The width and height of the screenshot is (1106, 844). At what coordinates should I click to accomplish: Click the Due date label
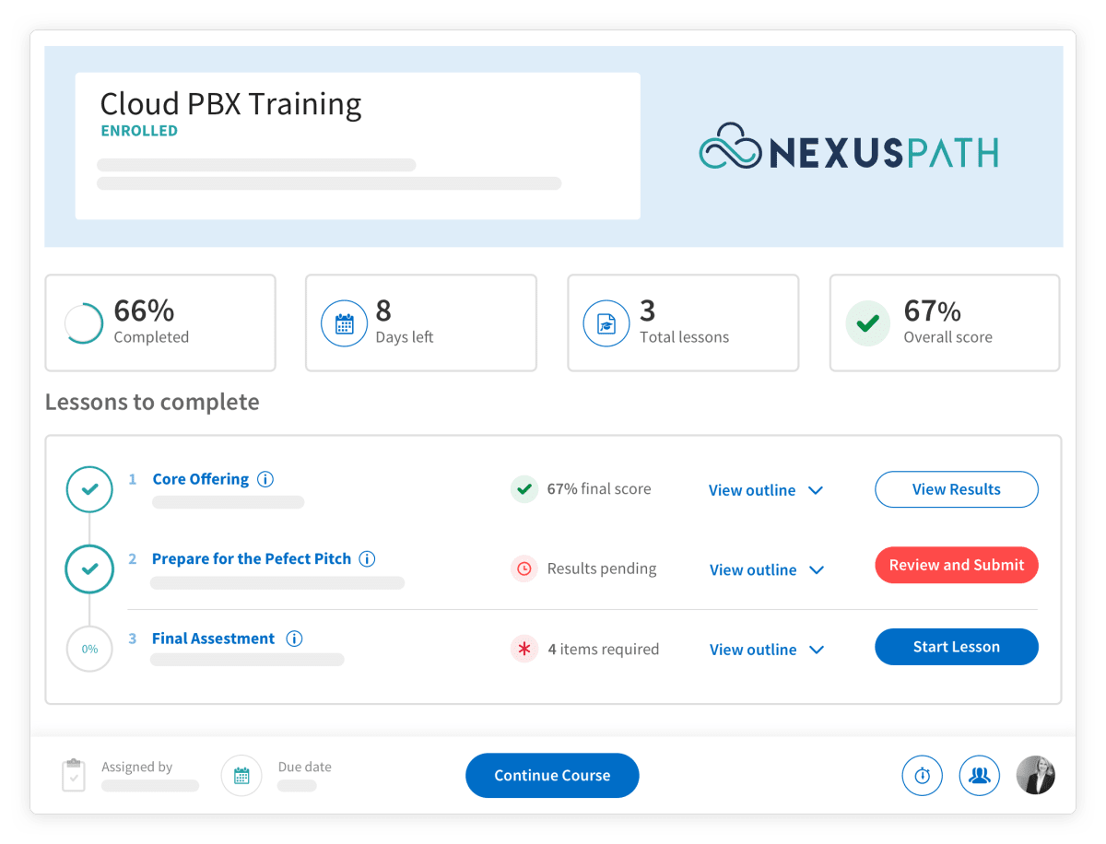[304, 767]
